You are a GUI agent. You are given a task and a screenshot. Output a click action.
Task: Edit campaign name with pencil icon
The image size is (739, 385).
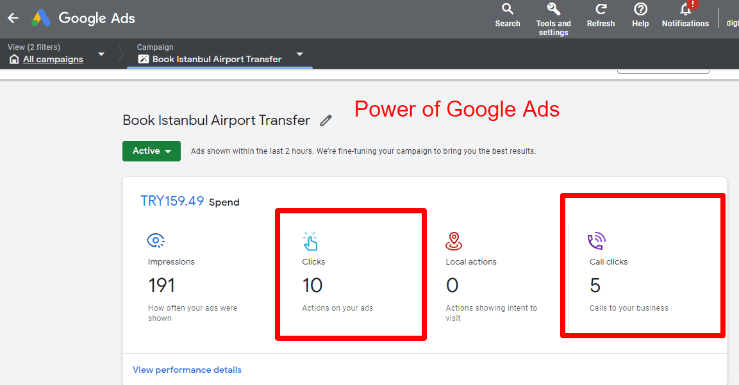pos(326,120)
